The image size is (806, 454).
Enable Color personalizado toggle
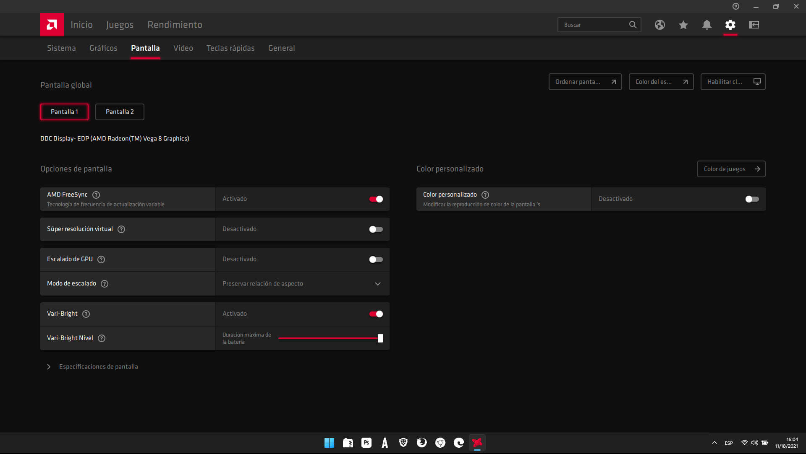click(x=752, y=199)
